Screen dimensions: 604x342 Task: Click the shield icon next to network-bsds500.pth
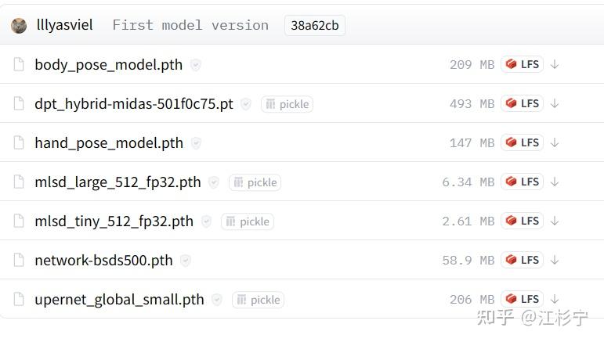click(x=186, y=261)
